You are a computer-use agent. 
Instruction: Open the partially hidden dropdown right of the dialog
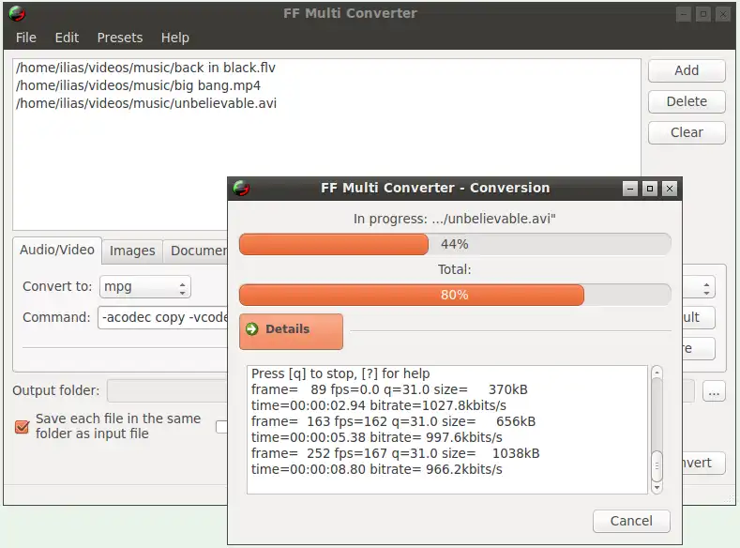tap(699, 287)
